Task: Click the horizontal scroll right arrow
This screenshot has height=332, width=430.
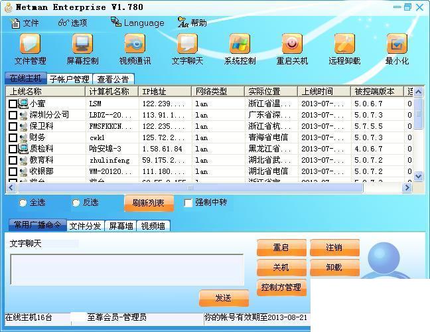Action: (x=407, y=188)
